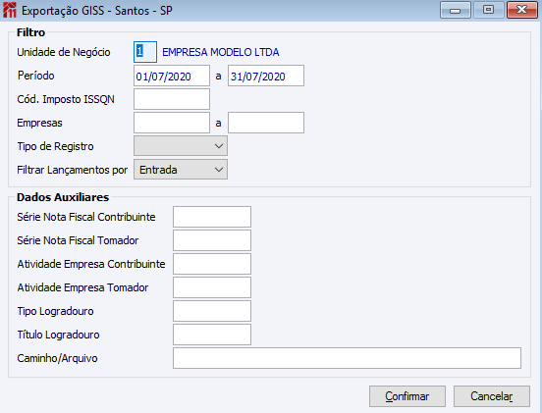Confirm the export with Confirmar button
542x413 pixels.
click(407, 396)
